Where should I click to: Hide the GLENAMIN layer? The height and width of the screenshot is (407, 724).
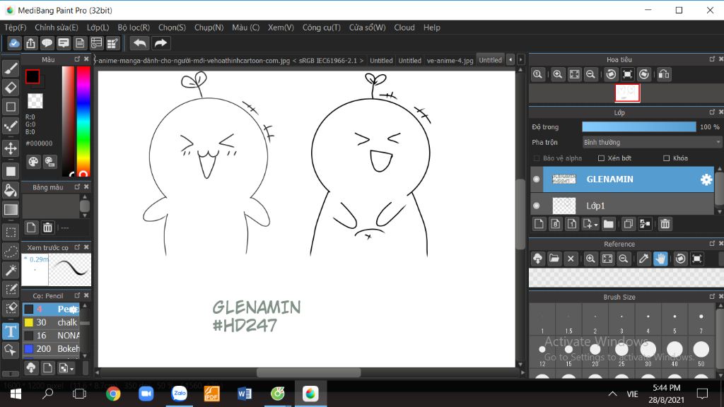[536, 179]
